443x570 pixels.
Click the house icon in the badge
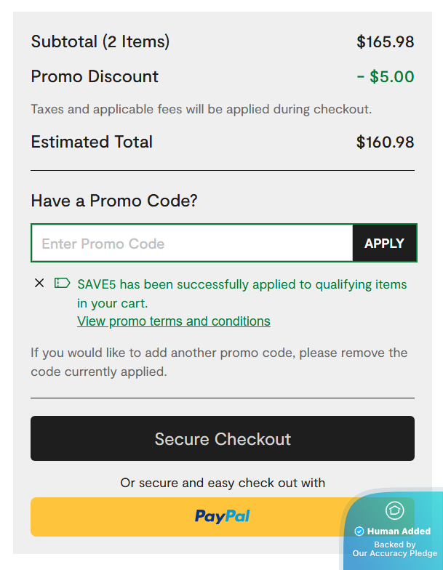394,510
